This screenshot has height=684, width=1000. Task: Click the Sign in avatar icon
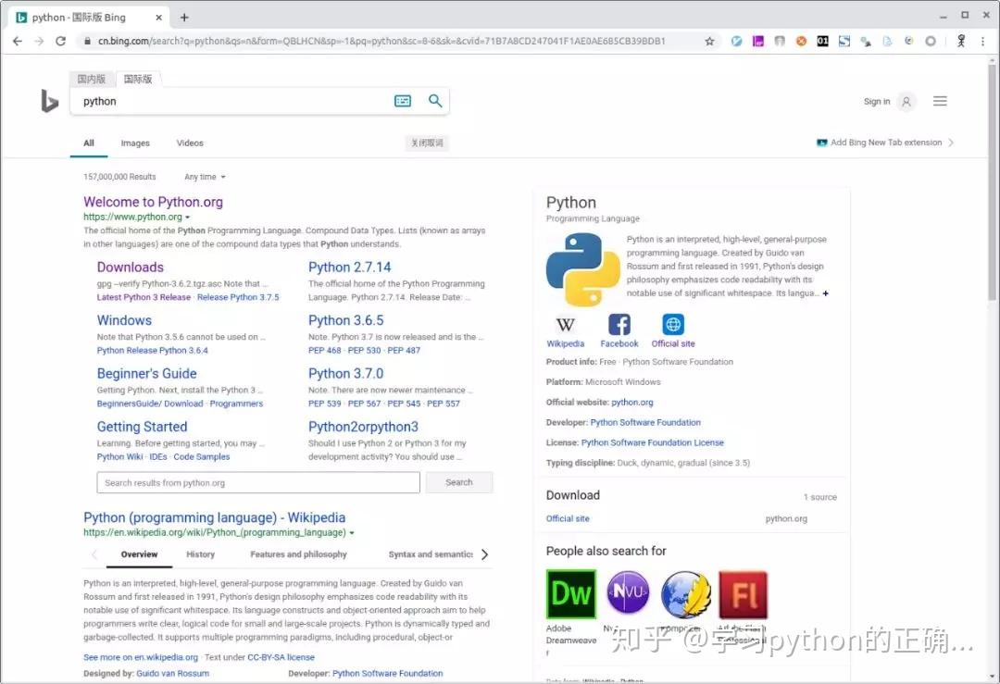[x=906, y=102]
